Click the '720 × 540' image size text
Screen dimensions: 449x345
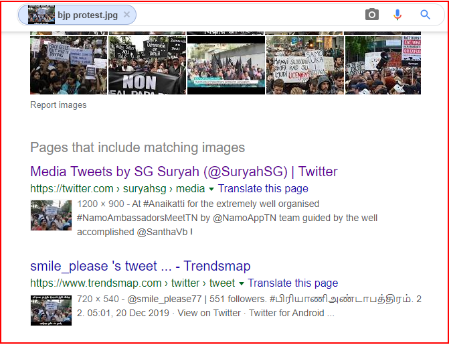point(98,299)
